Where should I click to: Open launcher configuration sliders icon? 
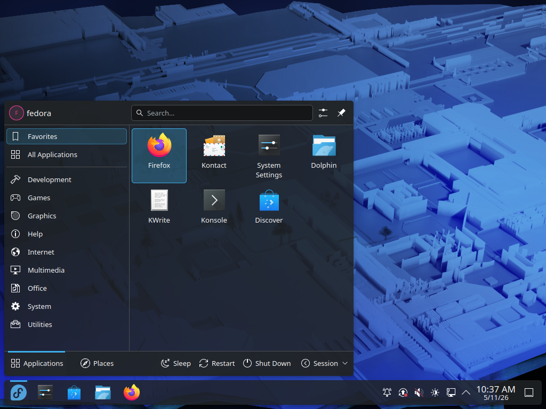pos(323,113)
